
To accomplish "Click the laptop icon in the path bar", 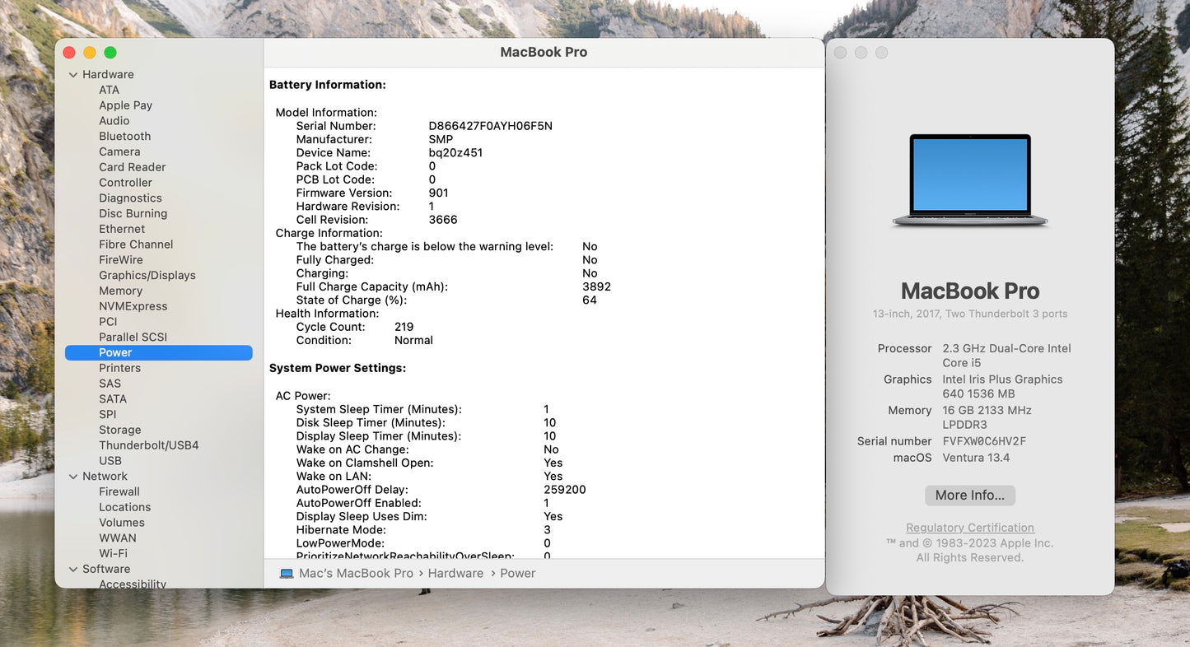I will coord(287,574).
